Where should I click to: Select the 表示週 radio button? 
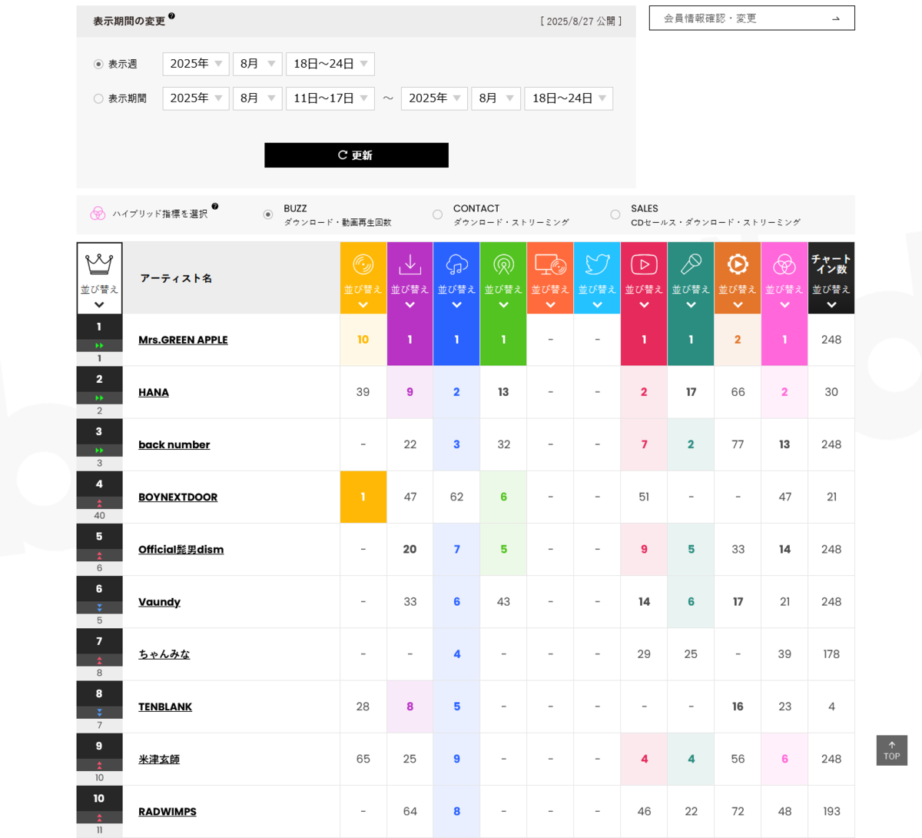tap(98, 64)
